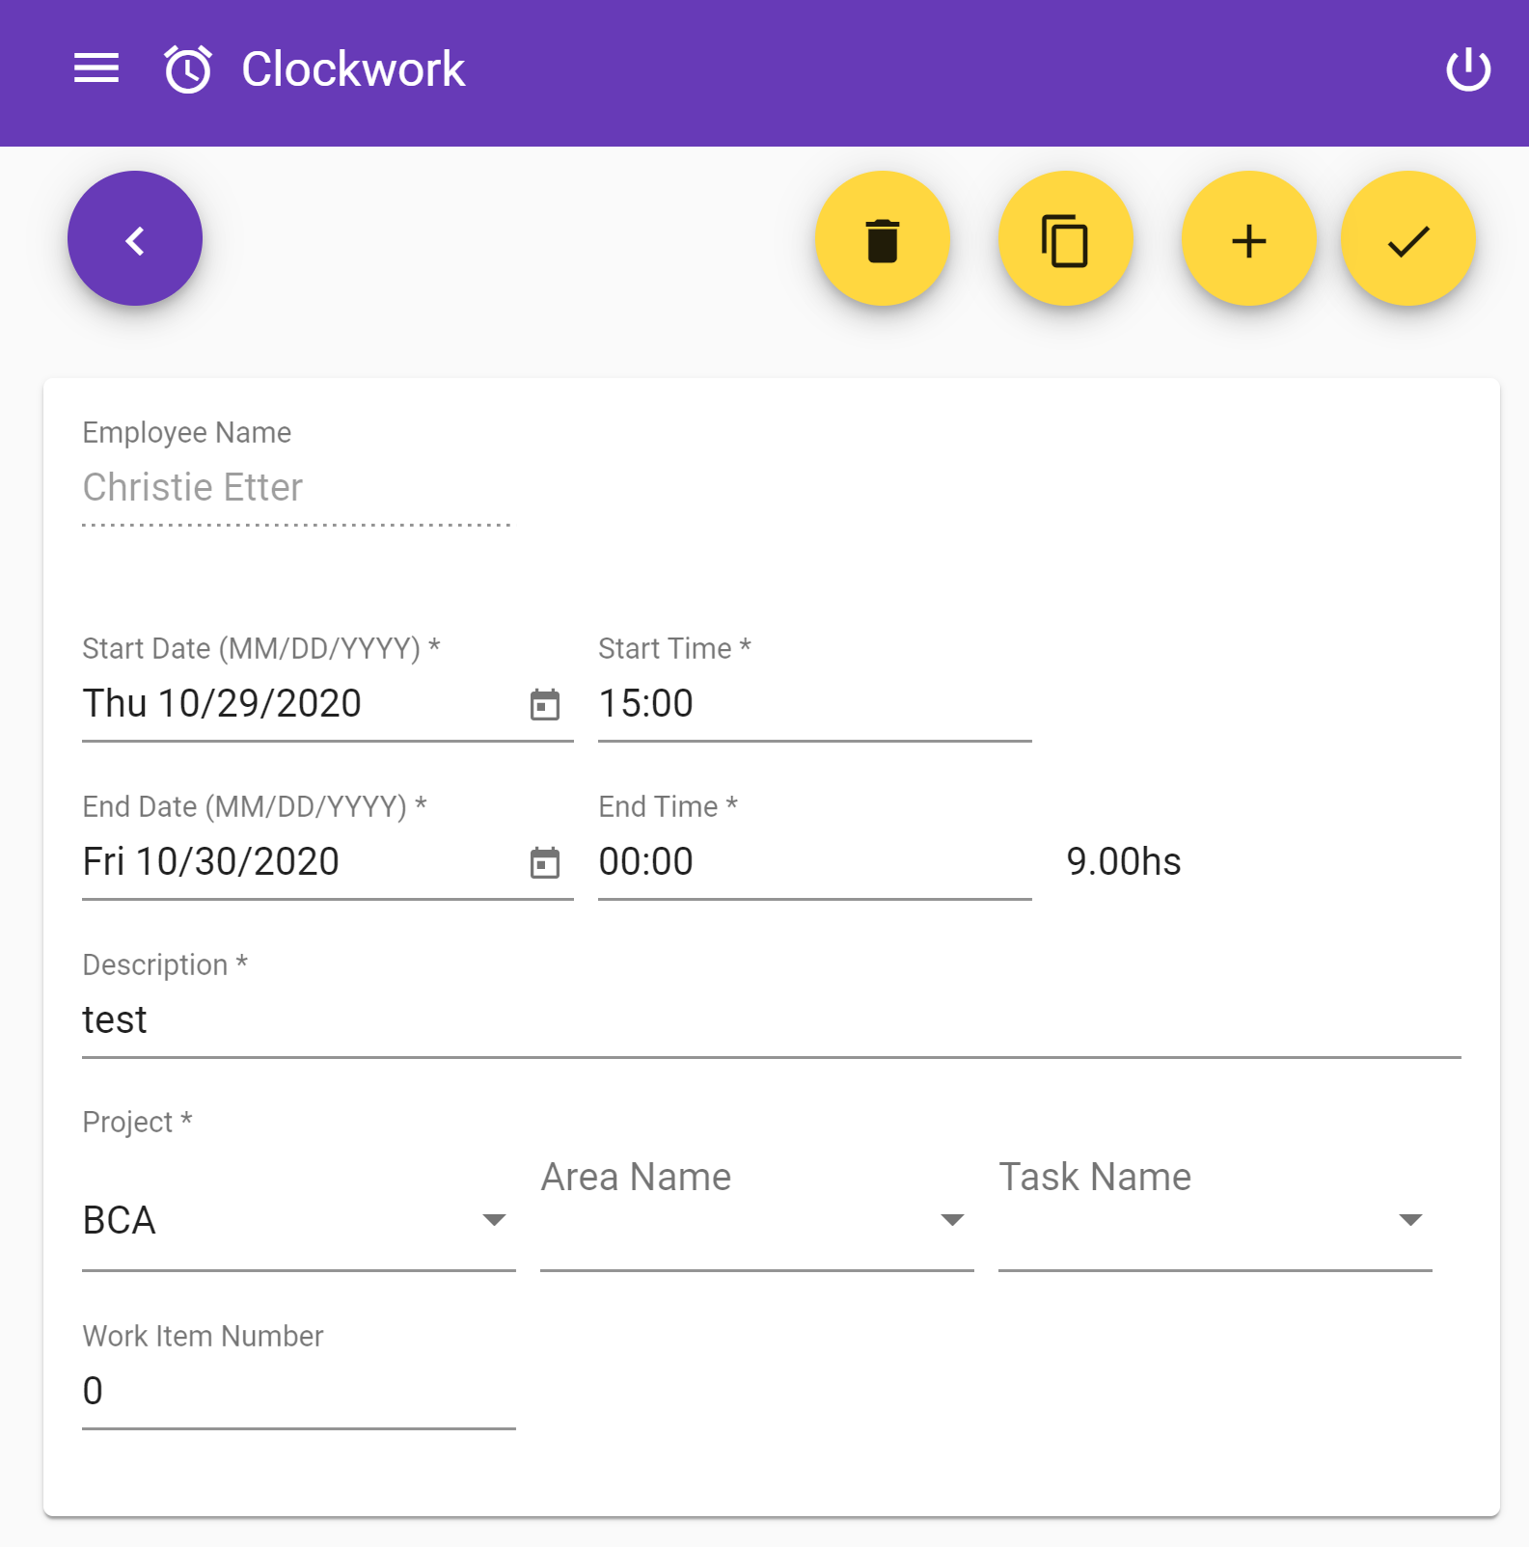The width and height of the screenshot is (1529, 1547).
Task: Save entry using the checkmark button
Action: [x=1408, y=239]
